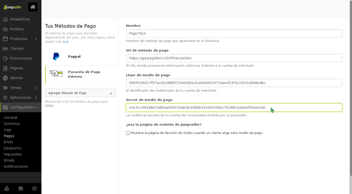This screenshot has height=194, width=352.
Task: Open Despacho settings link
Action: 13,148
